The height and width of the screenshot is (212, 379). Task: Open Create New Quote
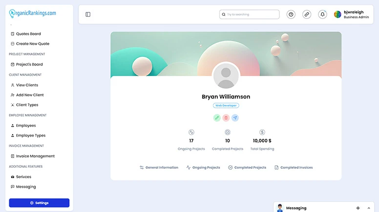click(x=30, y=44)
